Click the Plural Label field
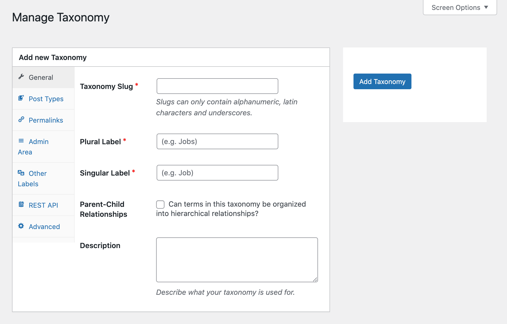The height and width of the screenshot is (324, 507). (x=217, y=141)
